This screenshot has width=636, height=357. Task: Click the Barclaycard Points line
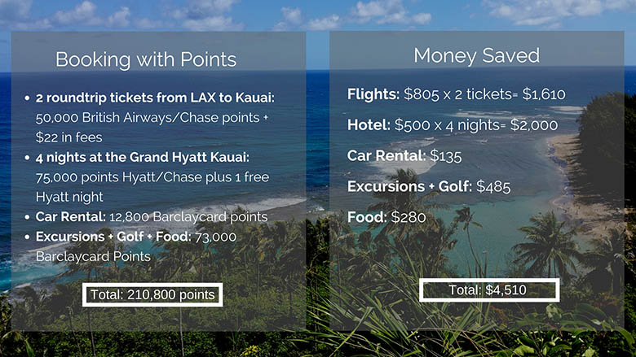pos(93,256)
